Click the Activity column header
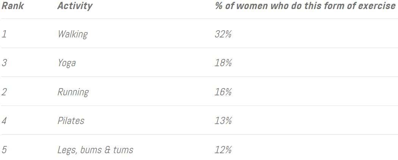 [x=75, y=6]
